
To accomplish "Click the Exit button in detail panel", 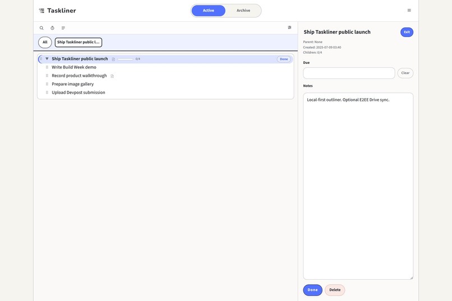I will click(407, 32).
